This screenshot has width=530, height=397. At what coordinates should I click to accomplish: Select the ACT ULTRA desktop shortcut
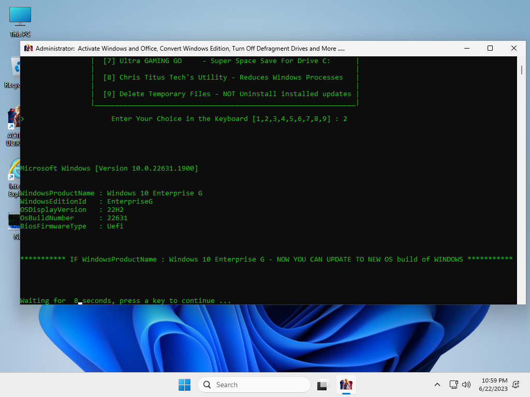coord(13,127)
